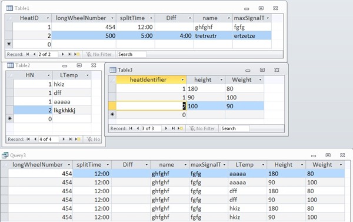The height and width of the screenshot is (222, 353).
Task: Select cell lkgkhkkj in Table2
Action: [72, 110]
